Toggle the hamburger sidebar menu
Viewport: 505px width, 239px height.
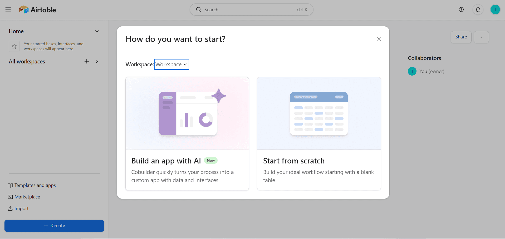[8, 9]
